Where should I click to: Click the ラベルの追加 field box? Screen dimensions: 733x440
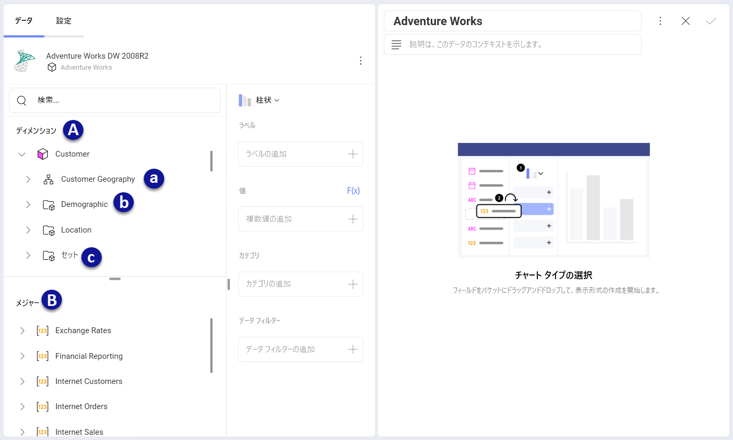tap(301, 154)
